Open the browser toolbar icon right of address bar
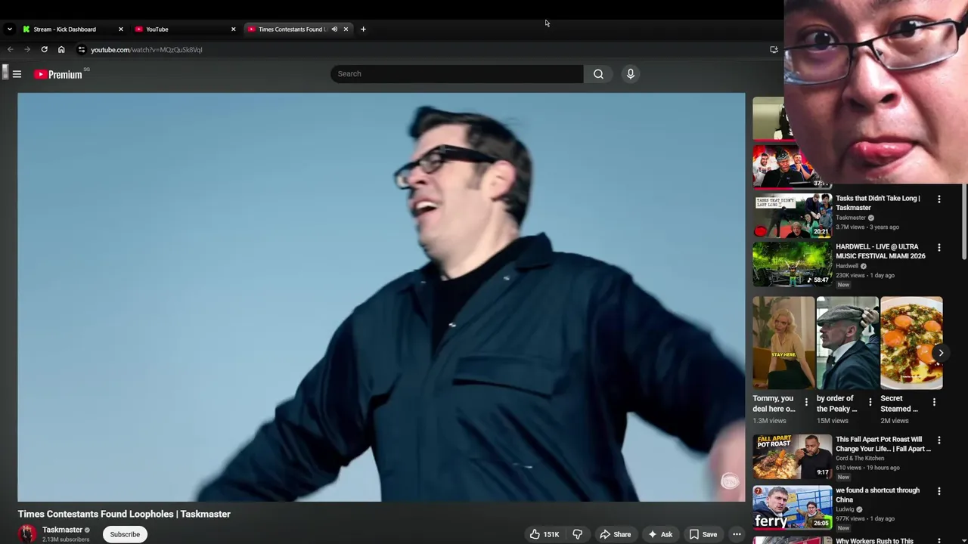Viewport: 968px width, 544px height. [x=774, y=50]
